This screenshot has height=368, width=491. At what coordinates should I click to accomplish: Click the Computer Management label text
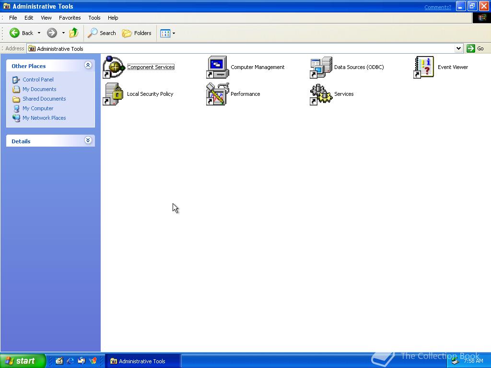pyautogui.click(x=257, y=67)
